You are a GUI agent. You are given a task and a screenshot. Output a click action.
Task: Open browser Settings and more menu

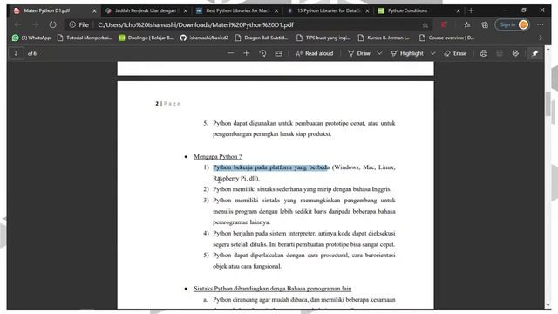[541, 24]
